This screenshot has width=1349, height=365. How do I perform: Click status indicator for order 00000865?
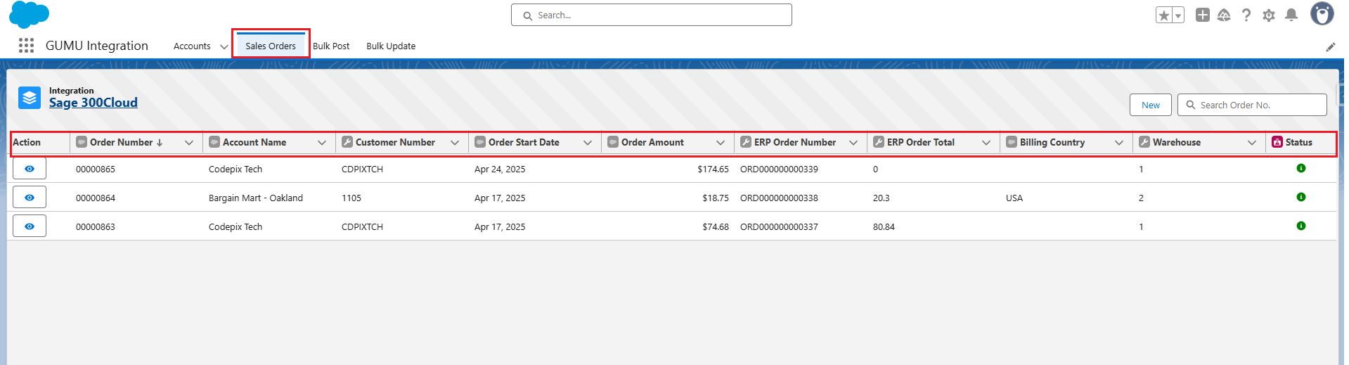click(1301, 168)
